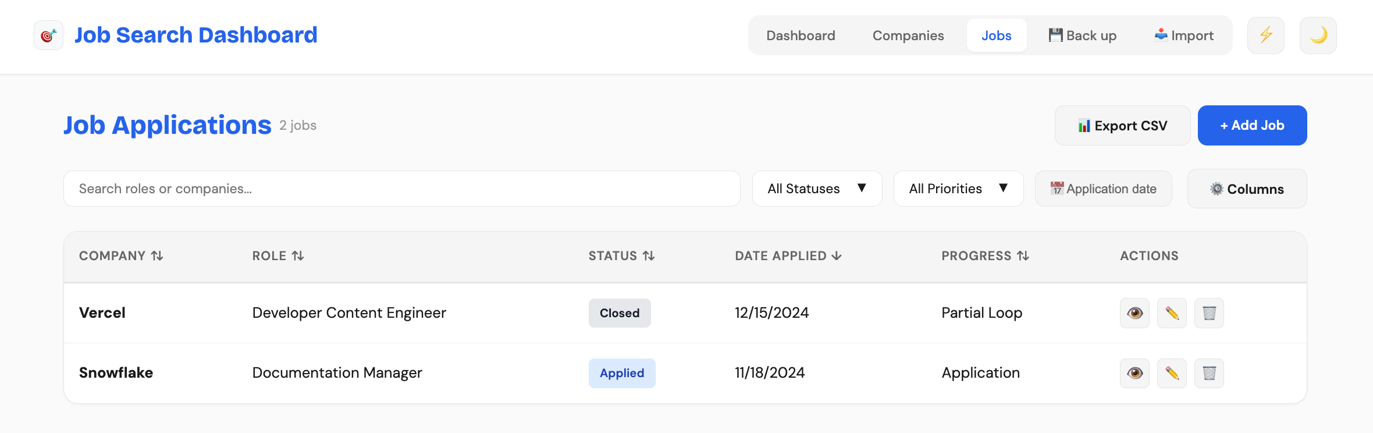The width and height of the screenshot is (1373, 433).
Task: Expand sorting options on the Progress column
Action: 1023,255
